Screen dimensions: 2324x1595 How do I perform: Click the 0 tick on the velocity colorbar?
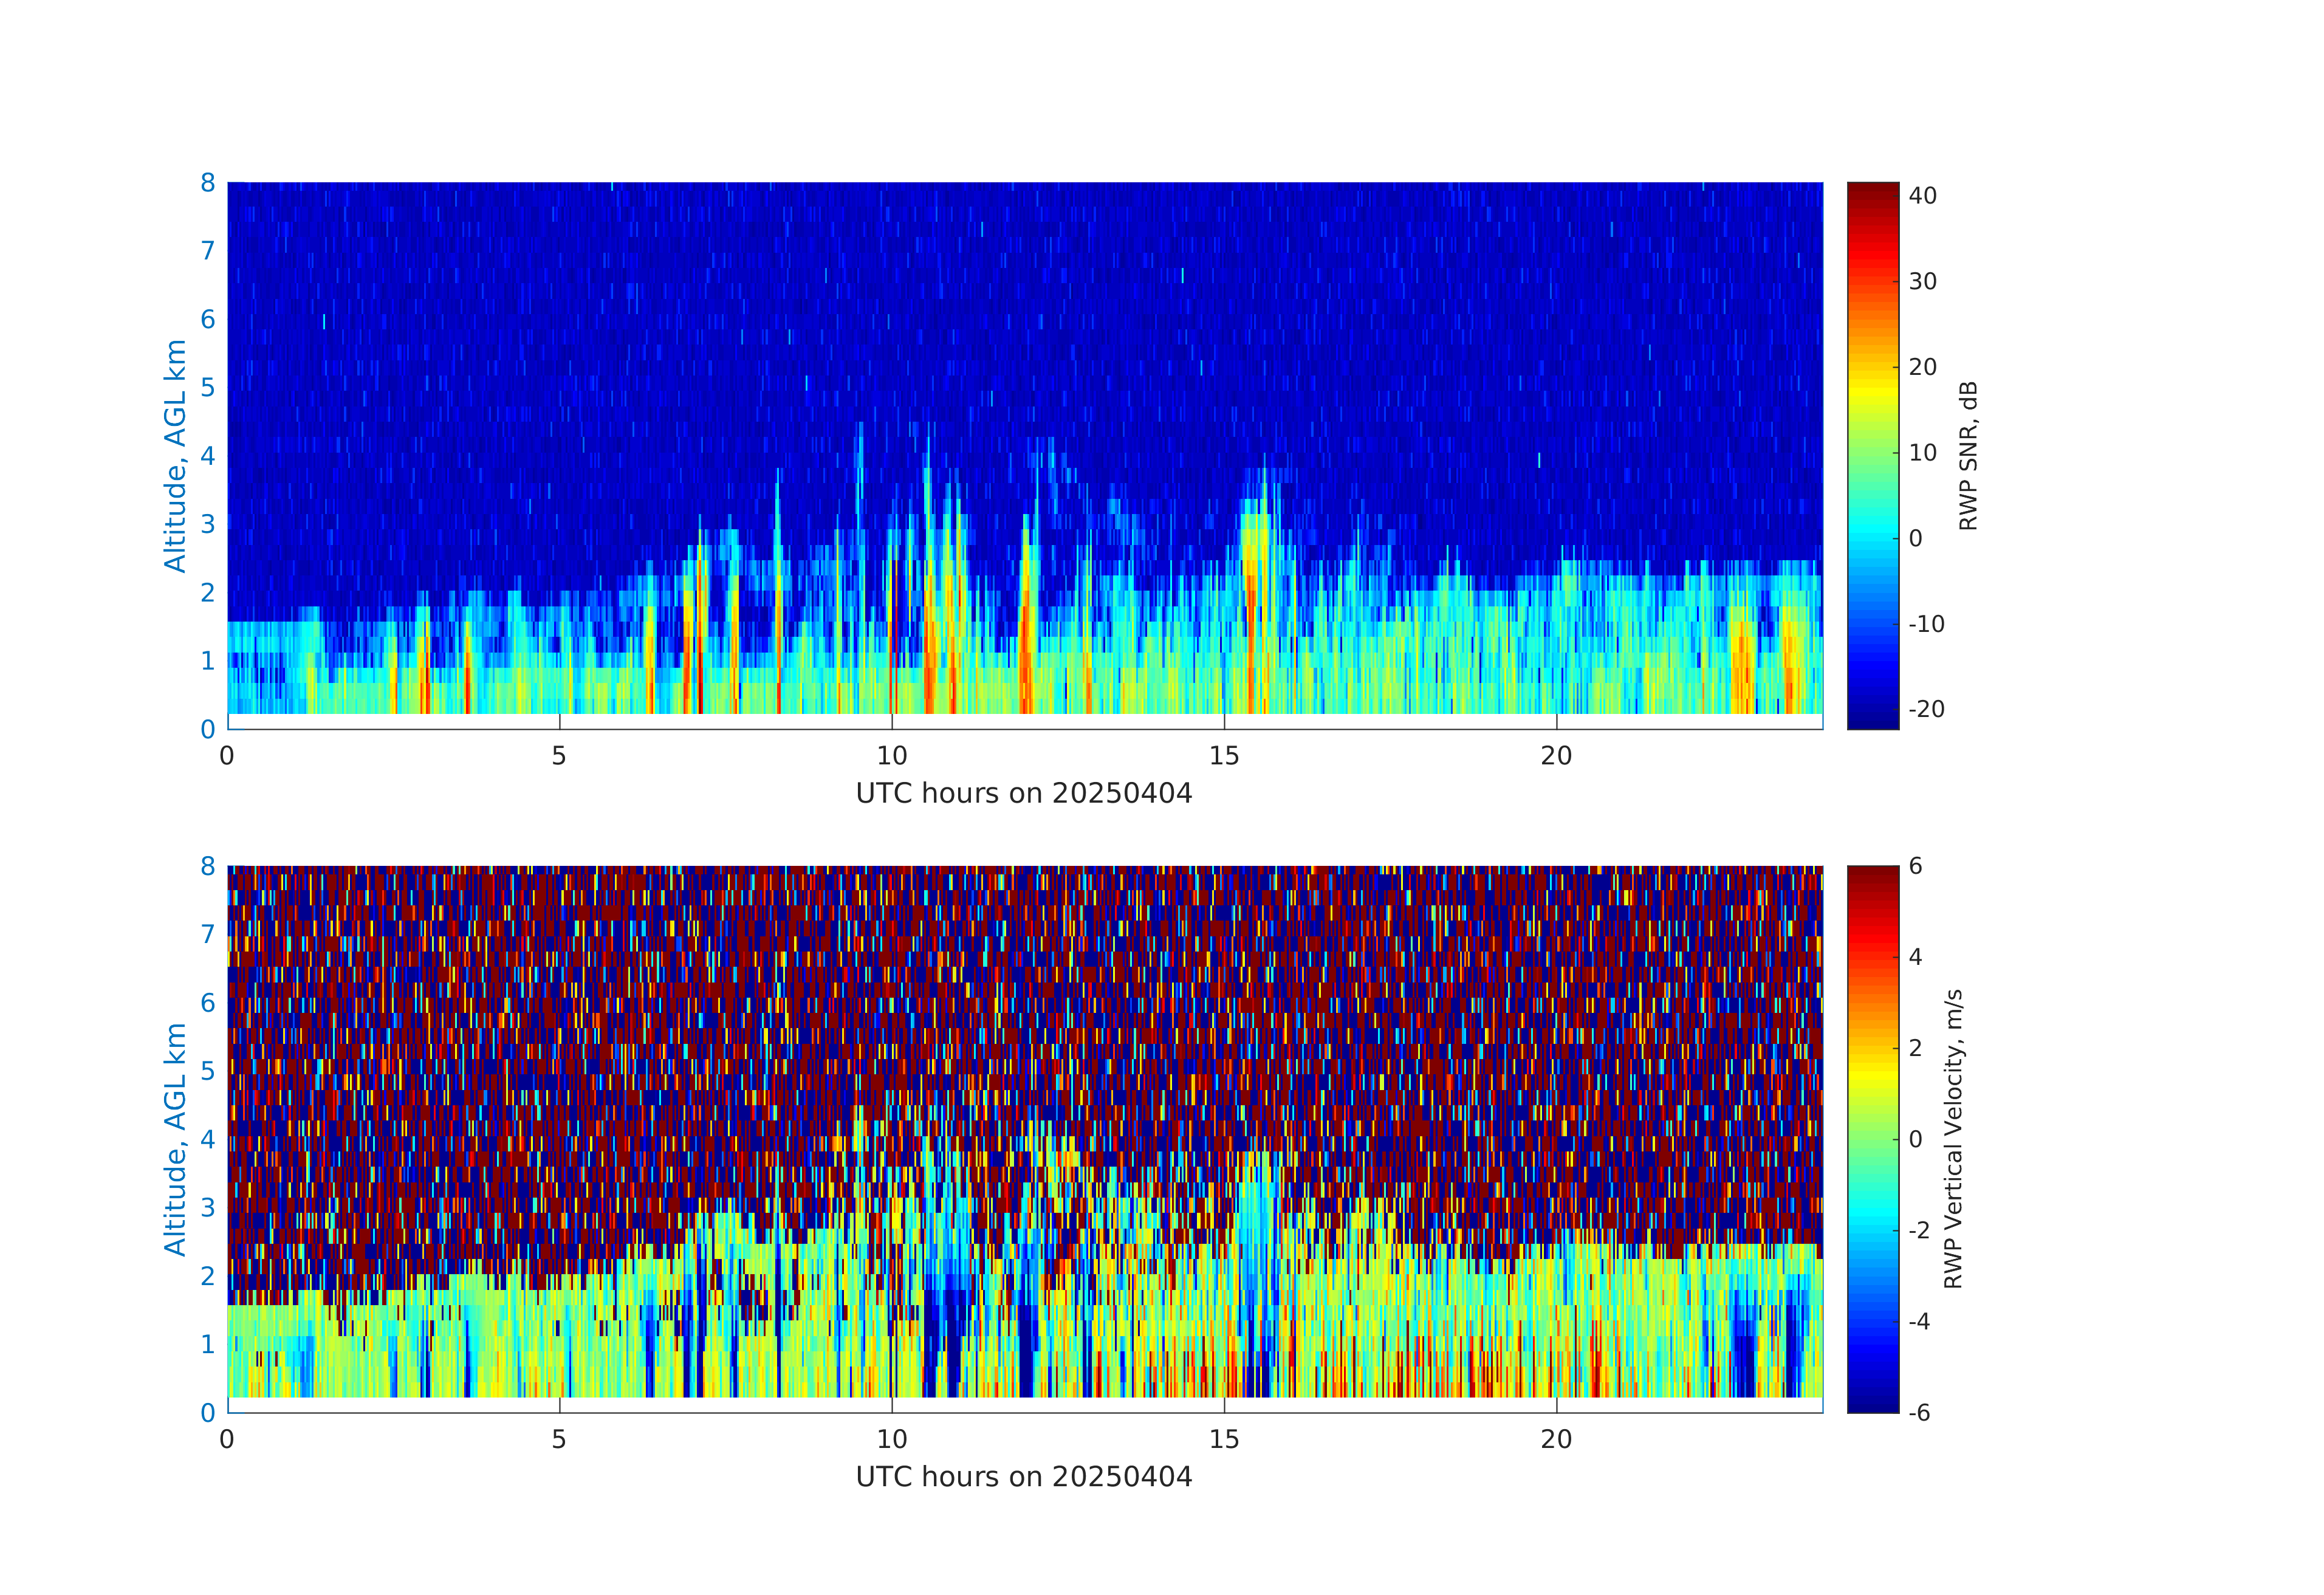[1915, 1139]
